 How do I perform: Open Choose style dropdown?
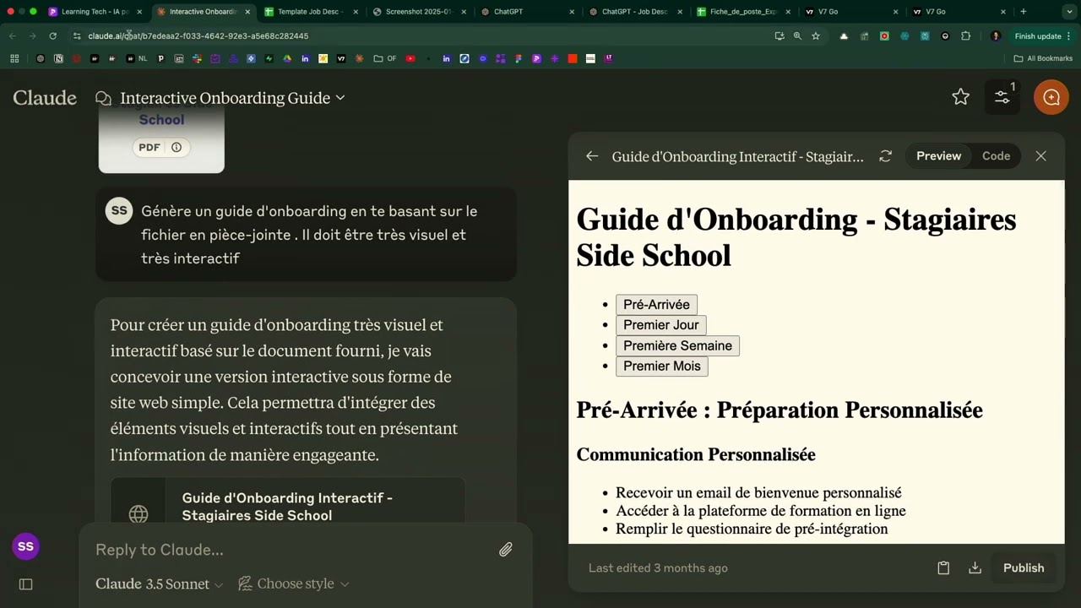tap(294, 584)
